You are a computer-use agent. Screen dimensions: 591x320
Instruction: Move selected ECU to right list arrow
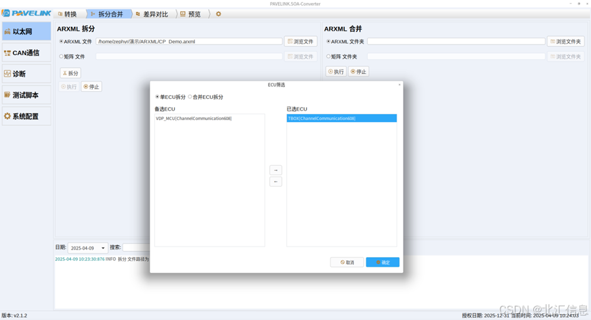(276, 170)
